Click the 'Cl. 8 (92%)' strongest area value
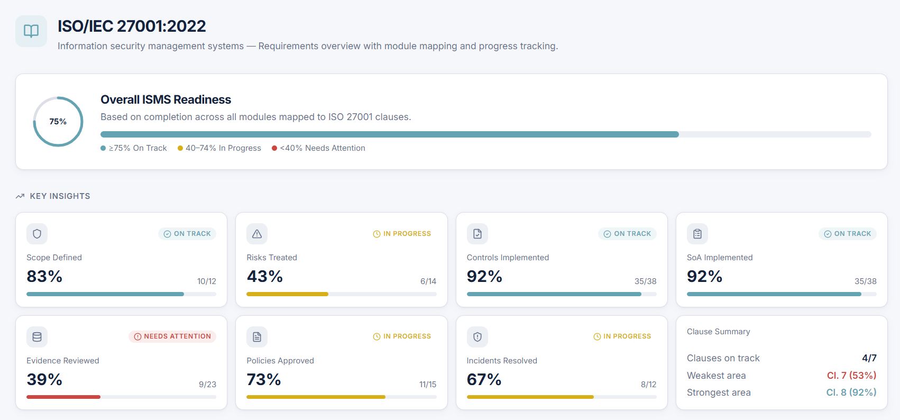The image size is (900, 420). pyautogui.click(x=851, y=392)
